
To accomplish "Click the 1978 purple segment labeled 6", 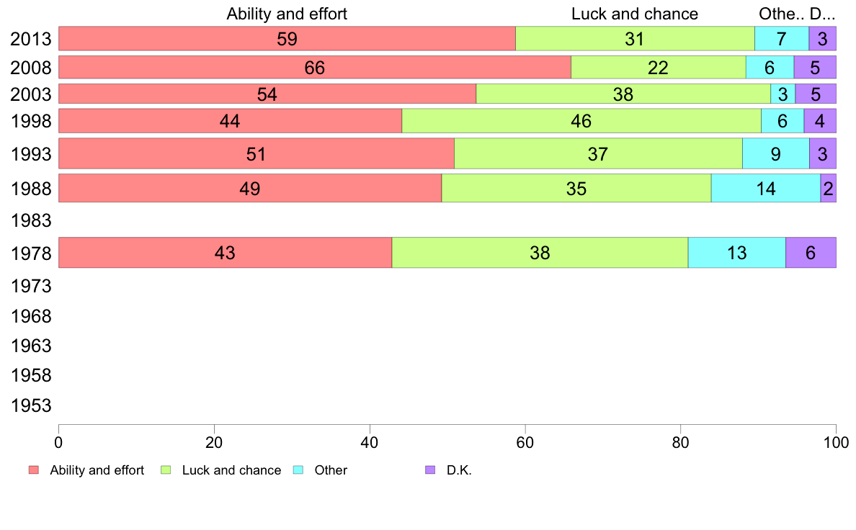I will tap(811, 253).
